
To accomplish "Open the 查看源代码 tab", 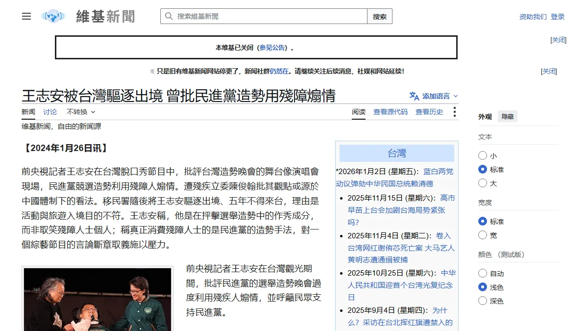I will coord(391,112).
